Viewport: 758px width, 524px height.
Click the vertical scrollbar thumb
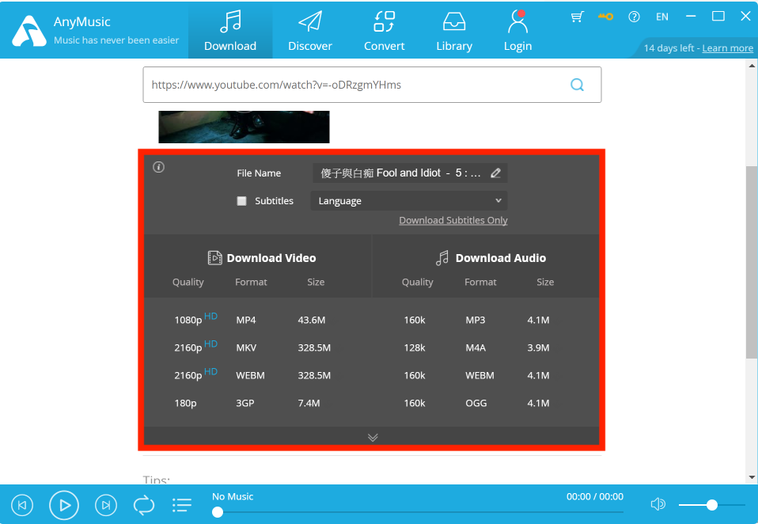pos(752,262)
